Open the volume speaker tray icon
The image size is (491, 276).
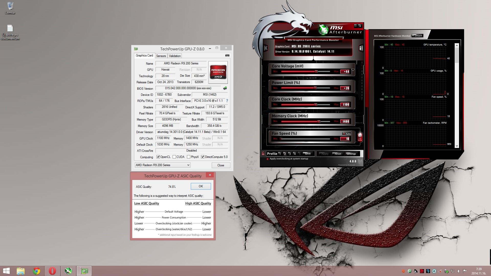tap(459, 271)
